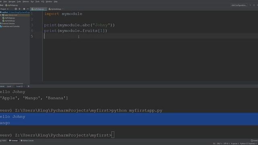Open the Python Console tool window

click(27, 141)
